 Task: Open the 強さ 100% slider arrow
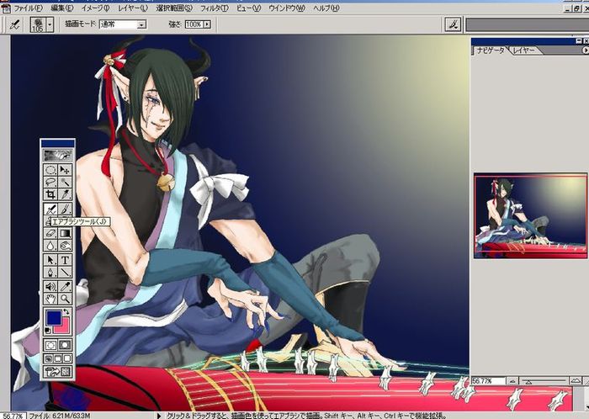207,24
